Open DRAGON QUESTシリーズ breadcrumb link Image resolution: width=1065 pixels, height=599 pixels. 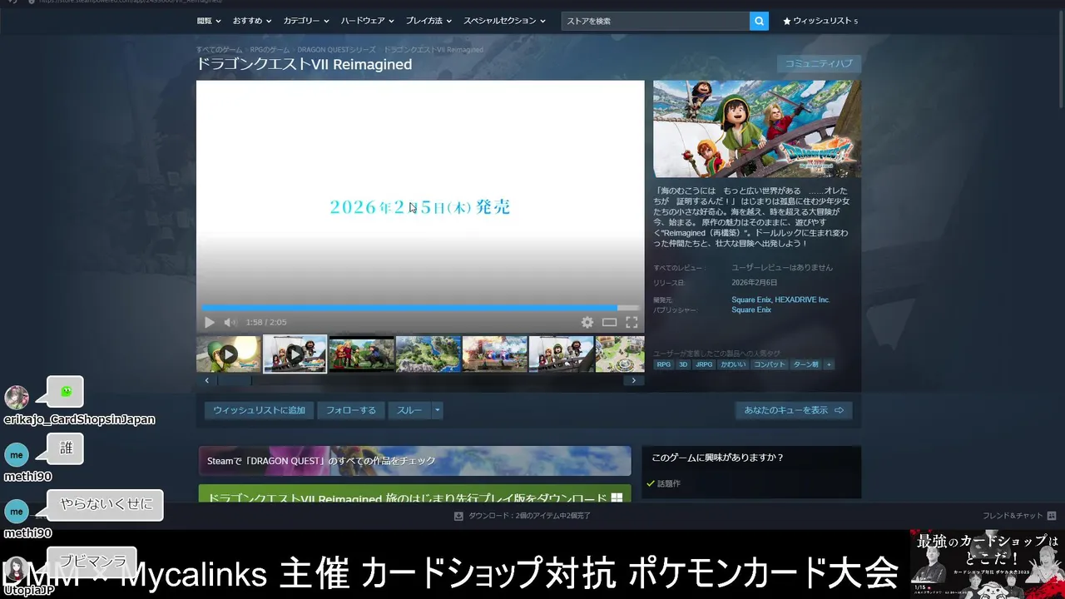(336, 50)
